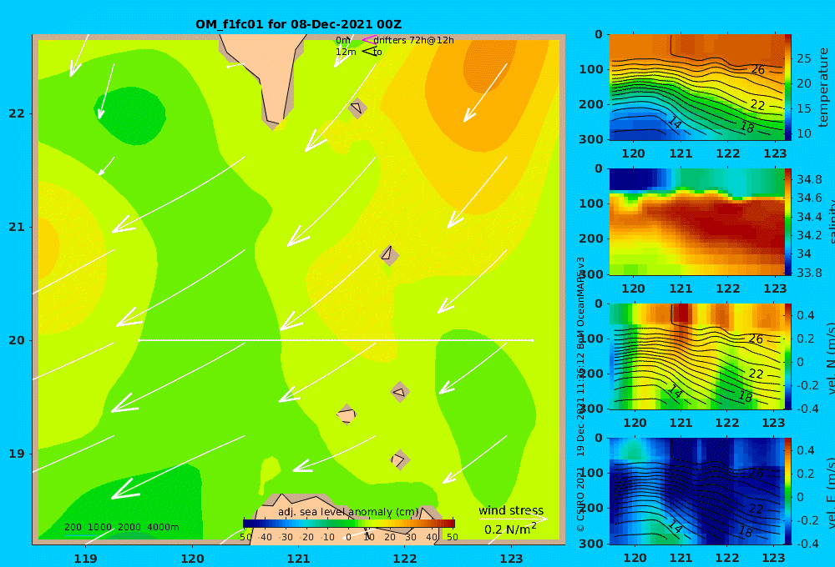Screen dimensions: 835x567
Task: Click the 25 tick on temperature color bar
Action: coord(804,58)
